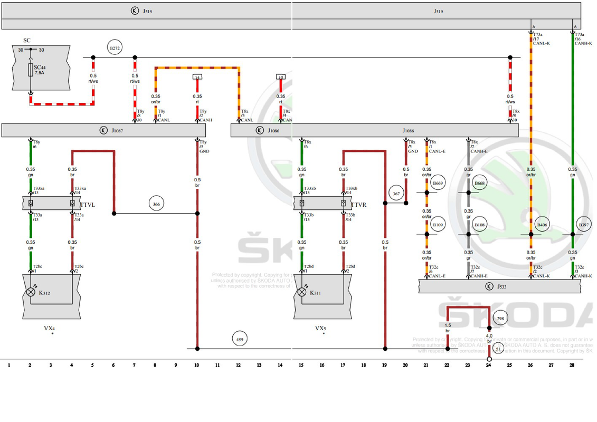Screen dimensions: 597x422
Task: Select the B397 connection circle
Action: [x=584, y=225]
